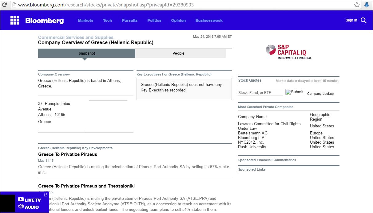This screenshot has height=213, width=373.
Task: Go to Opinion section
Action: tap(178, 20)
